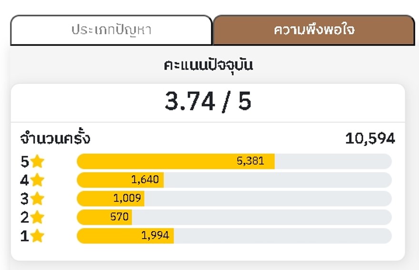Click the 3.74 / 5 score text

[x=208, y=101]
